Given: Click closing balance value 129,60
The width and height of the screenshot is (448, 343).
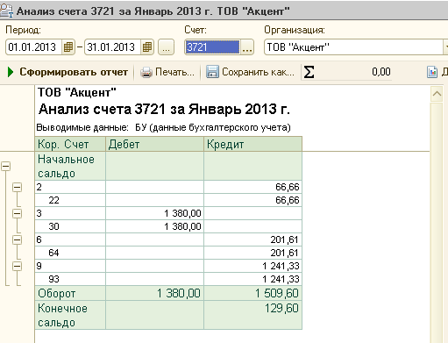Looking at the screenshot, I should pos(252,315).
